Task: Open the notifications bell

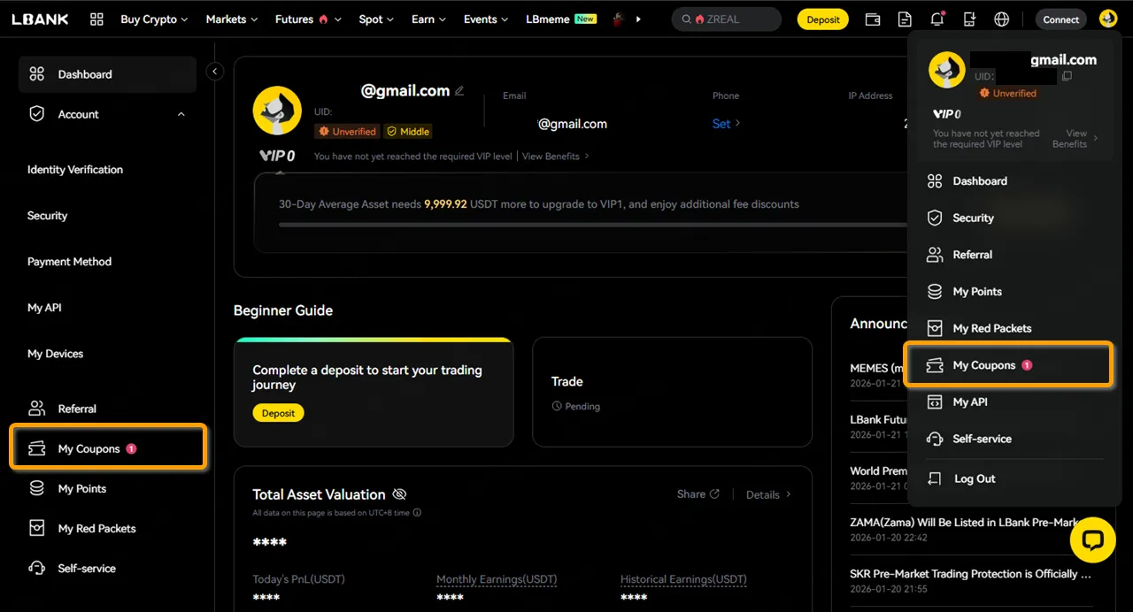Action: [936, 19]
